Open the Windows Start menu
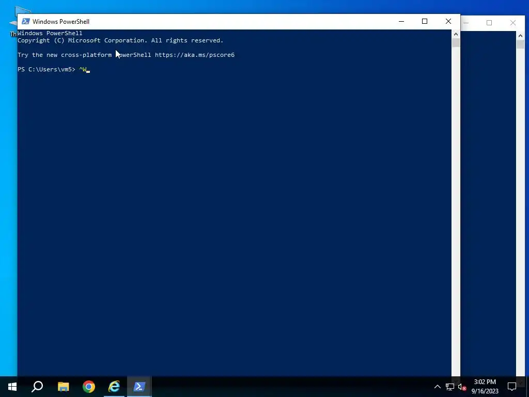Viewport: 529px width, 397px height. [x=12, y=387]
